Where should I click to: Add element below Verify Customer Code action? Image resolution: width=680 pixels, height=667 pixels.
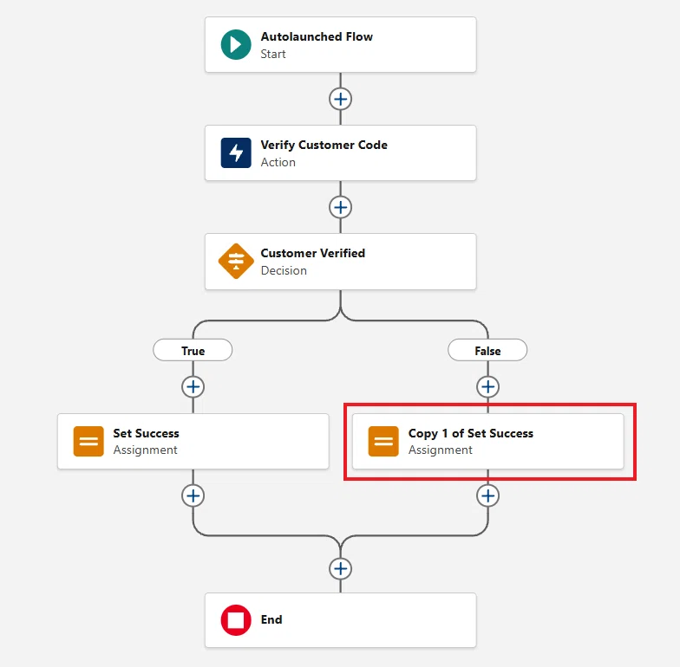pos(340,208)
